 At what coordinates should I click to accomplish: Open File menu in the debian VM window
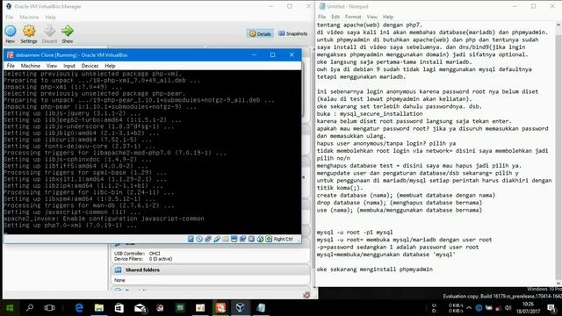[11, 66]
